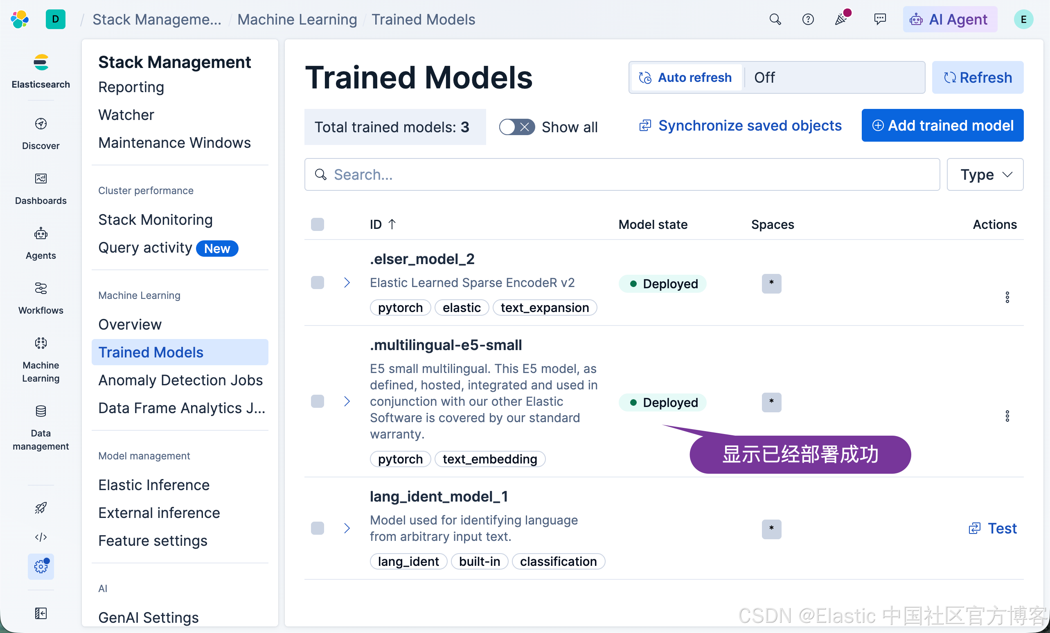Open GenAI Settings page

148,618
